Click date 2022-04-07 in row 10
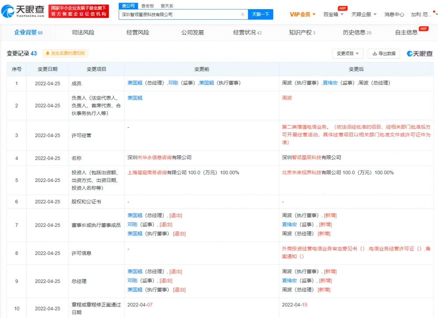 click(x=140, y=305)
